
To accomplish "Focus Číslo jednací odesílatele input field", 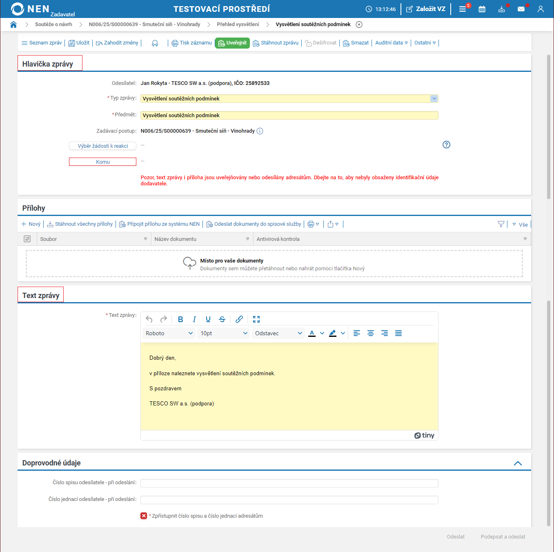I will click(289, 500).
